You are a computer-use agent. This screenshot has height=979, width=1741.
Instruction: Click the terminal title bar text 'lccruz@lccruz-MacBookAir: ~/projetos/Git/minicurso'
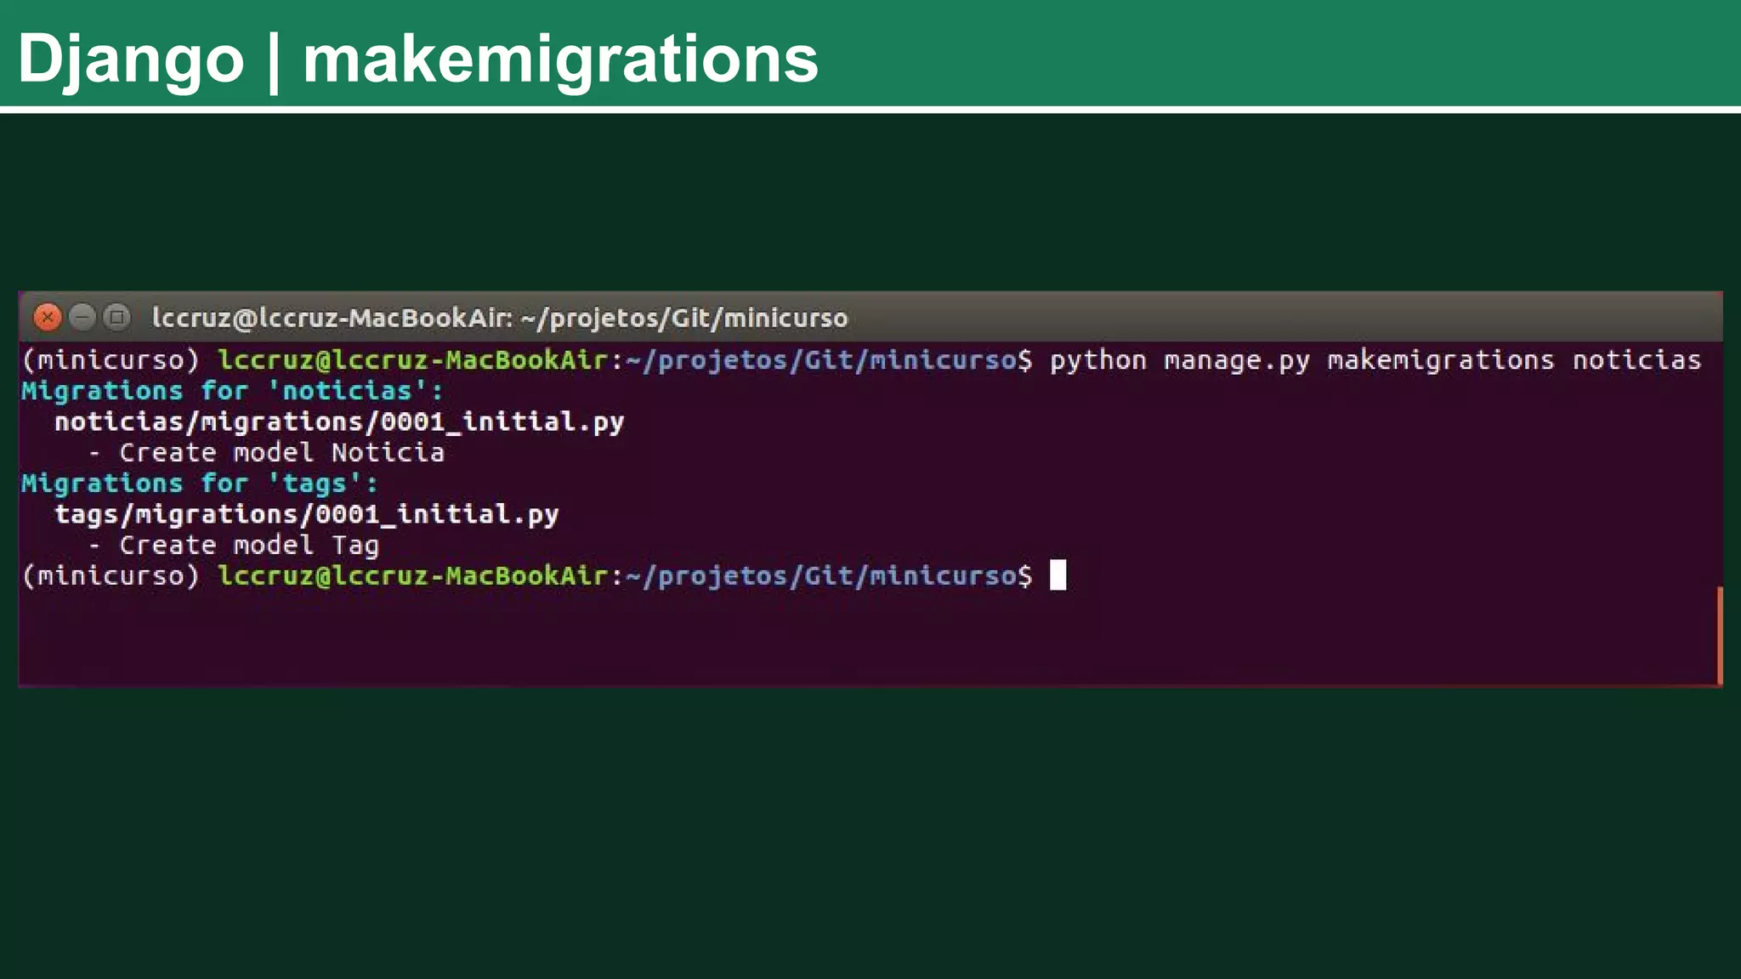(x=500, y=318)
